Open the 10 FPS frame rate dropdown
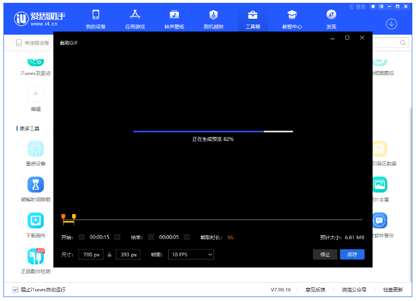This screenshot has height=301, width=418. tap(191, 254)
